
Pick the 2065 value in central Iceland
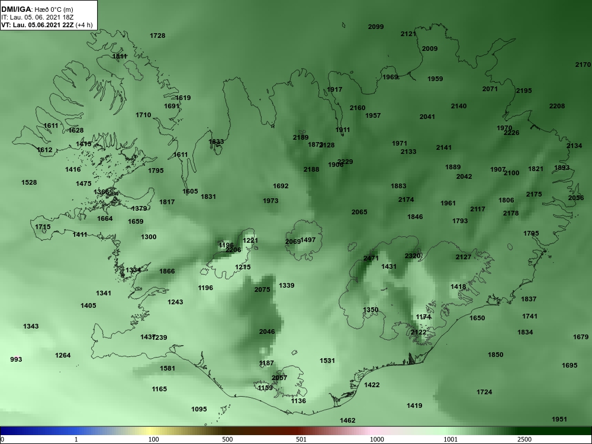(x=359, y=212)
